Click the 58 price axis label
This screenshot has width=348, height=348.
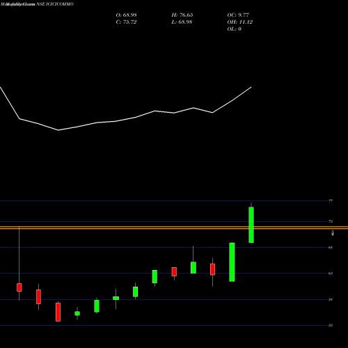331,299
